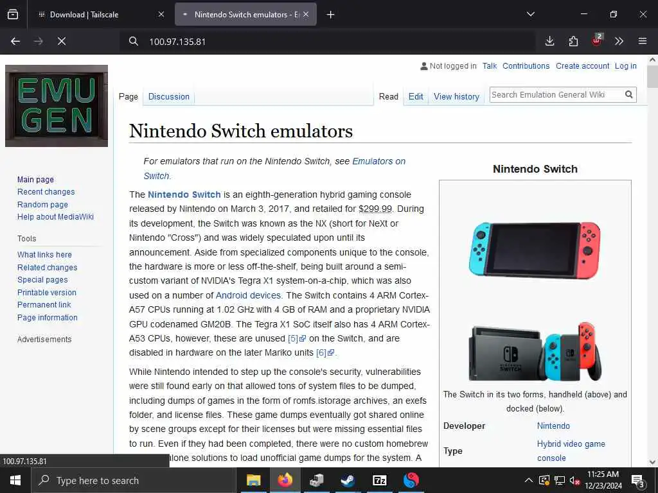Open the Firefox application menu
This screenshot has height=493, width=658.
click(643, 41)
